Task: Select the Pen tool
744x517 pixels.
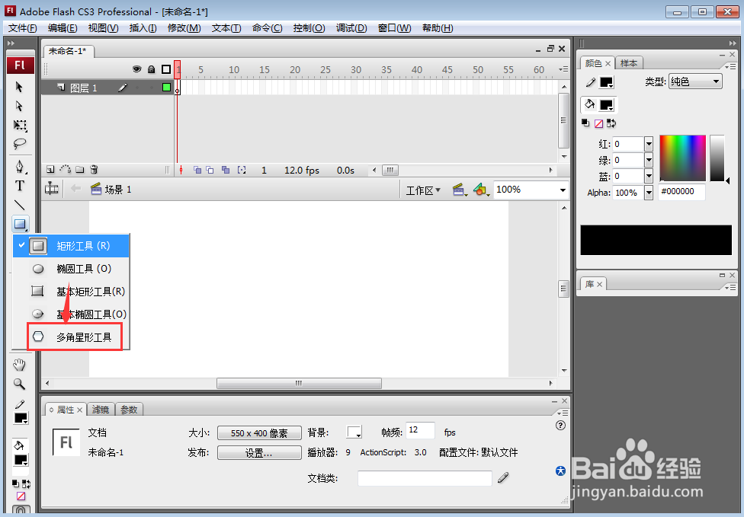Action: point(20,166)
